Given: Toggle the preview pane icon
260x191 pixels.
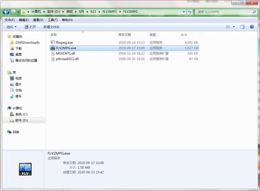Looking at the screenshot, I should click(x=243, y=27).
